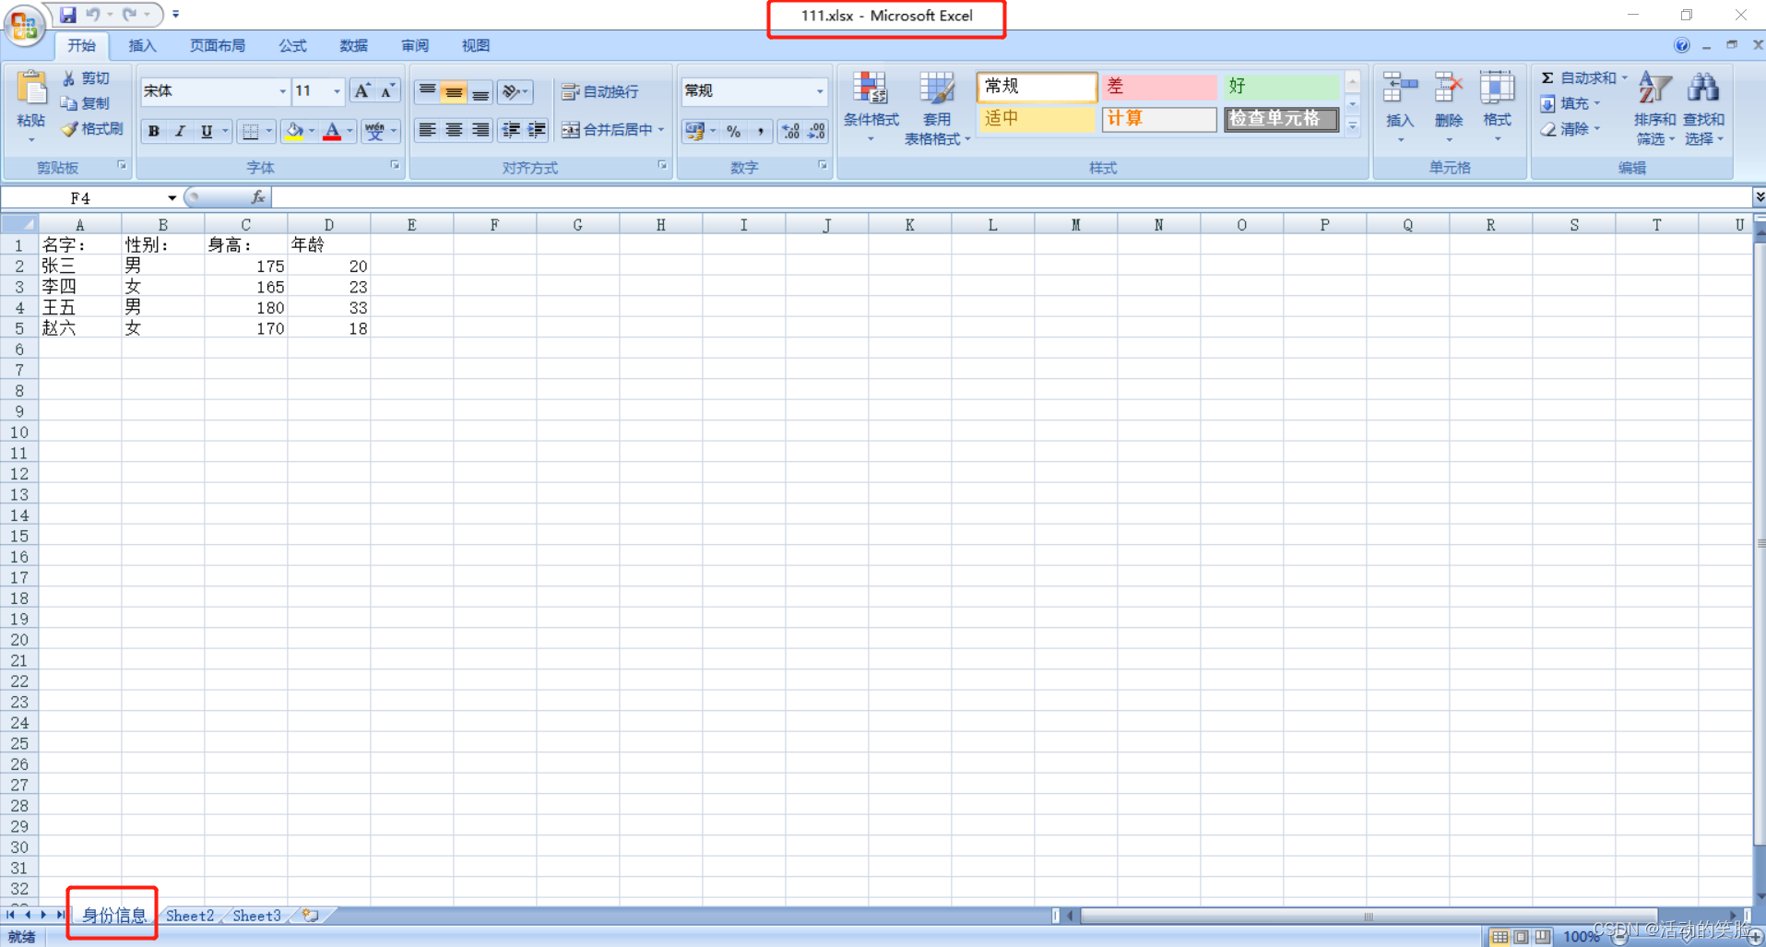Switch to the 插入 ribbon tab
1766x947 pixels.
pos(142,46)
